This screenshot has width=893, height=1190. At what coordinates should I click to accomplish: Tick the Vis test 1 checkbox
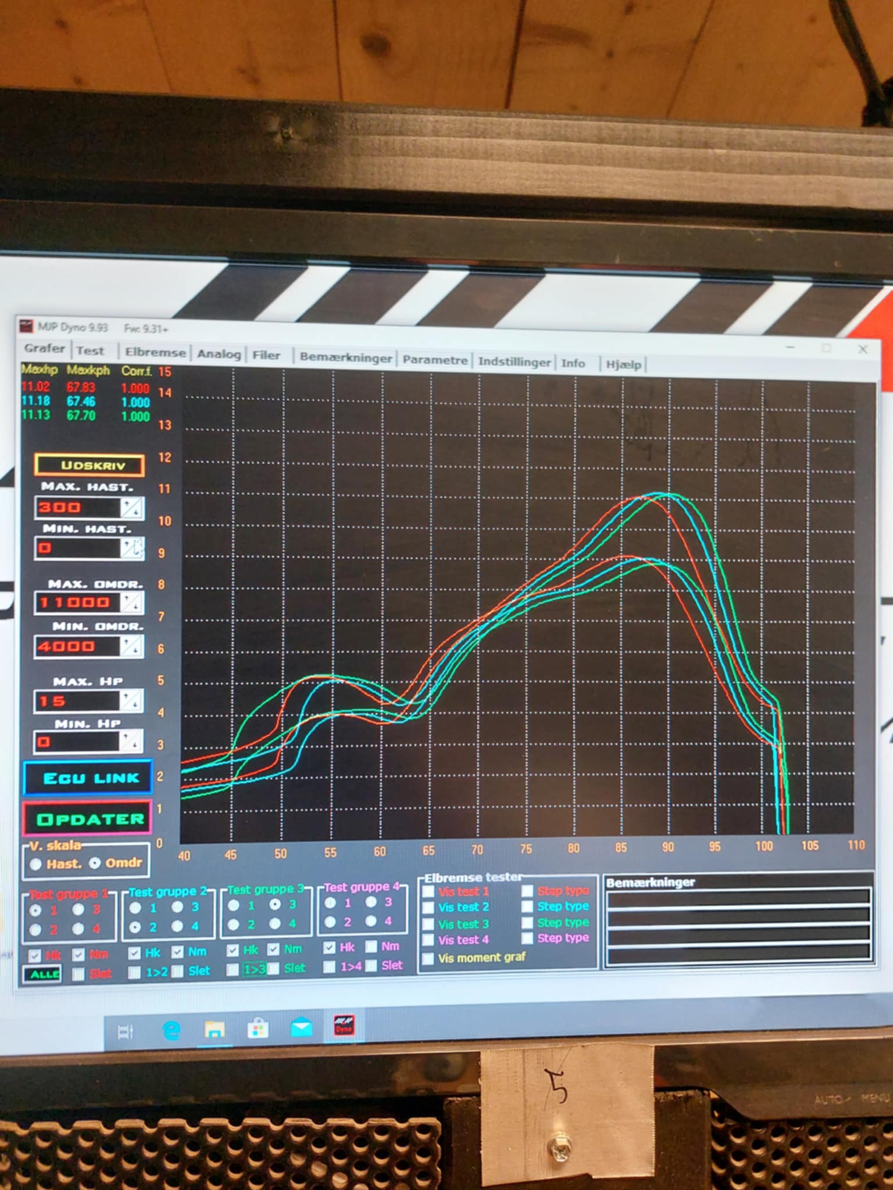point(428,891)
